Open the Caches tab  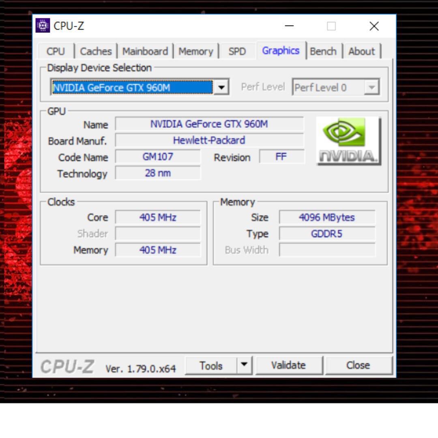click(96, 51)
